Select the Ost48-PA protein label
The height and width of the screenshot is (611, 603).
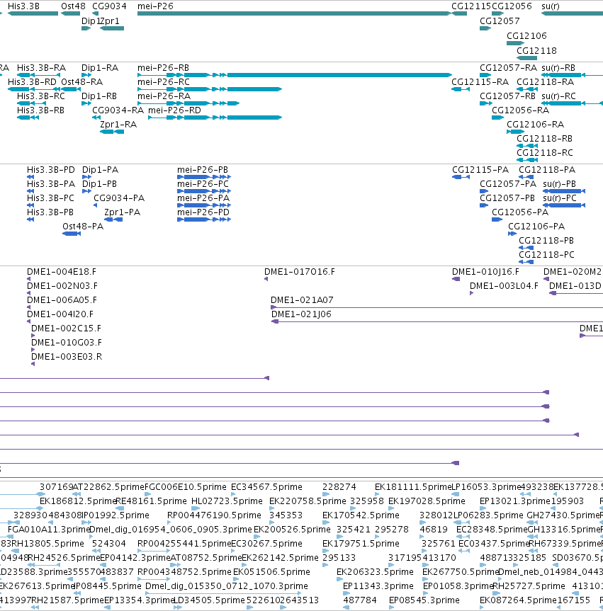83,227
